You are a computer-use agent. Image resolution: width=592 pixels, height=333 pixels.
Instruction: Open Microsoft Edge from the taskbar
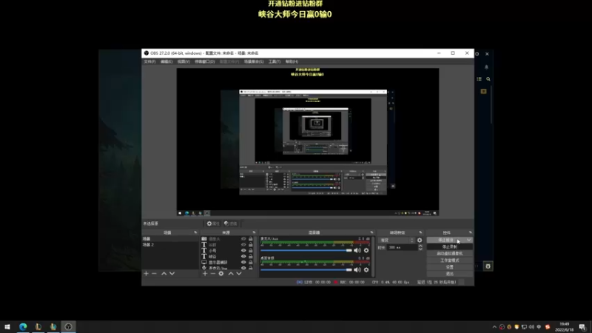point(23,326)
